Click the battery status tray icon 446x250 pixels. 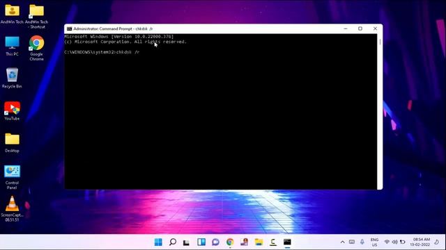(x=403, y=242)
